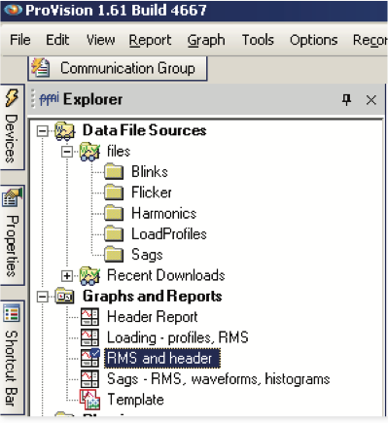This screenshot has height=423, width=388.
Task: Click the Sags folder icon
Action: click(114, 255)
